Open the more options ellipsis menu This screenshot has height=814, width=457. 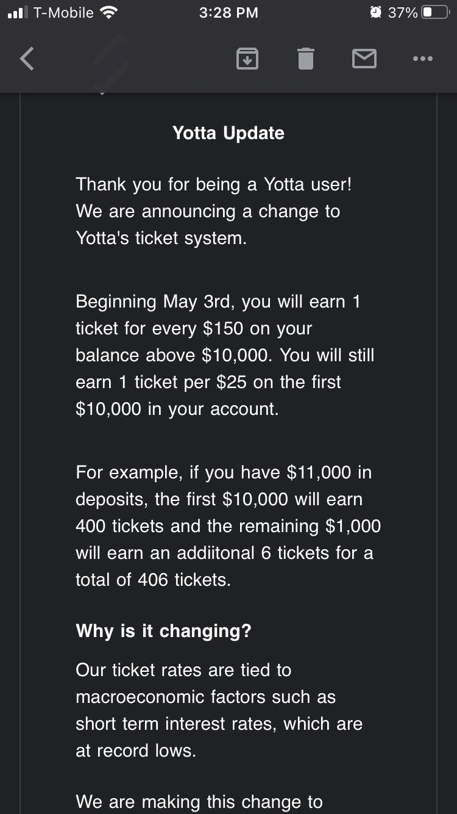[422, 59]
